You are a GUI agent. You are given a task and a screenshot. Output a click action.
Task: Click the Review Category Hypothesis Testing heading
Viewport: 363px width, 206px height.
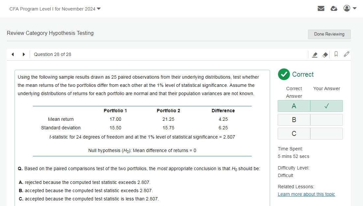click(x=50, y=33)
